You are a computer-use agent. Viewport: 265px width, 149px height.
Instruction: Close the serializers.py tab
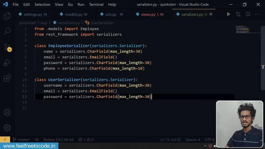tap(211, 14)
